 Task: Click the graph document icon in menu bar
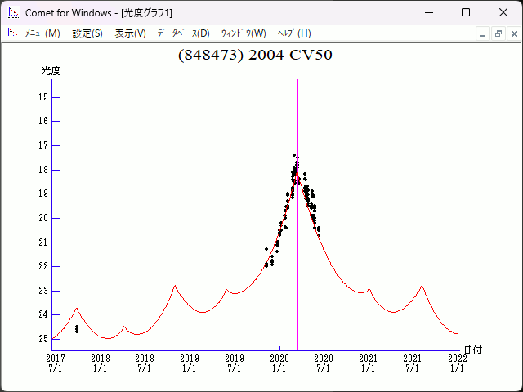[12, 33]
